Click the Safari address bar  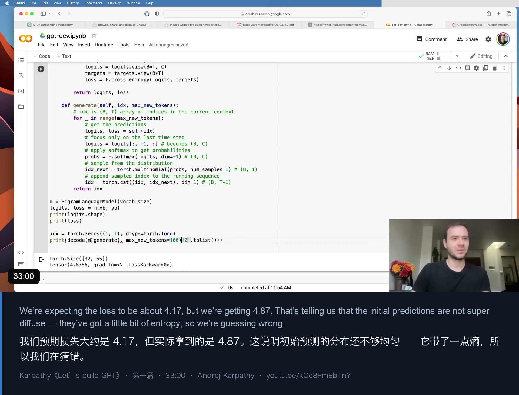pyautogui.click(x=265, y=14)
